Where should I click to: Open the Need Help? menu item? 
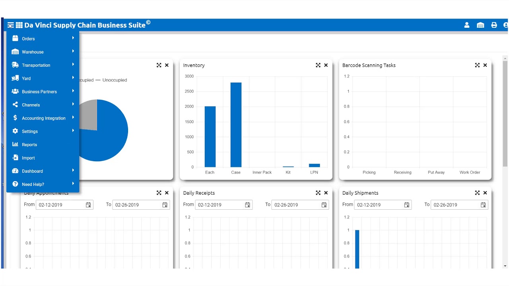43,184
